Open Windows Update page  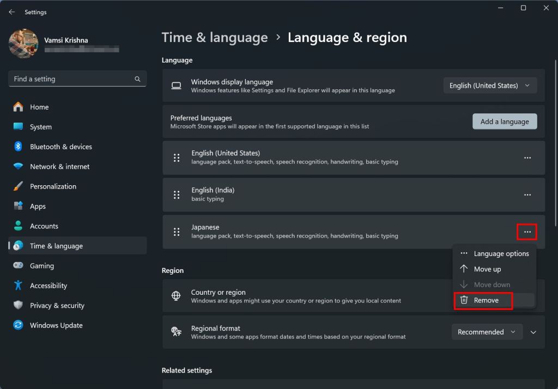(x=77, y=325)
